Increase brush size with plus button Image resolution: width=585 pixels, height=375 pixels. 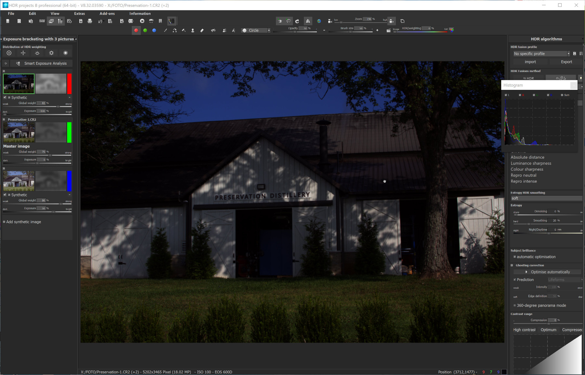coord(377,30)
